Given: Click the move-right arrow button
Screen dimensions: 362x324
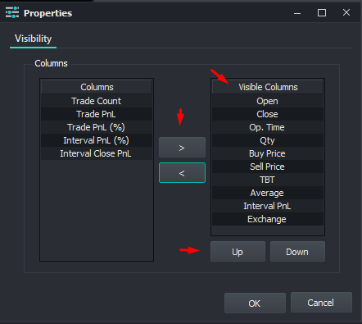Looking at the screenshot, I should click(182, 148).
